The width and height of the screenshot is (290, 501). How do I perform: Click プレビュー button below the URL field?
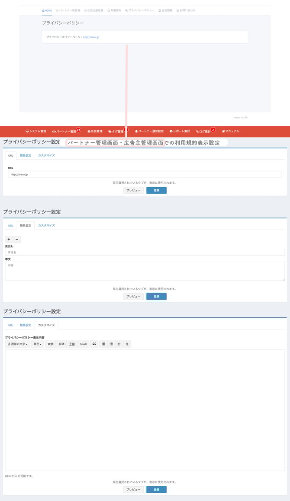[x=133, y=190]
